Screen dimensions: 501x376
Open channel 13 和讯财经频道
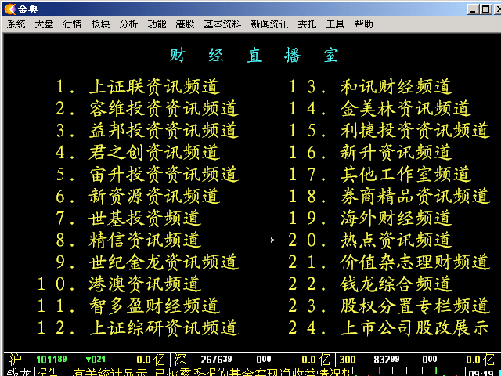coord(370,86)
